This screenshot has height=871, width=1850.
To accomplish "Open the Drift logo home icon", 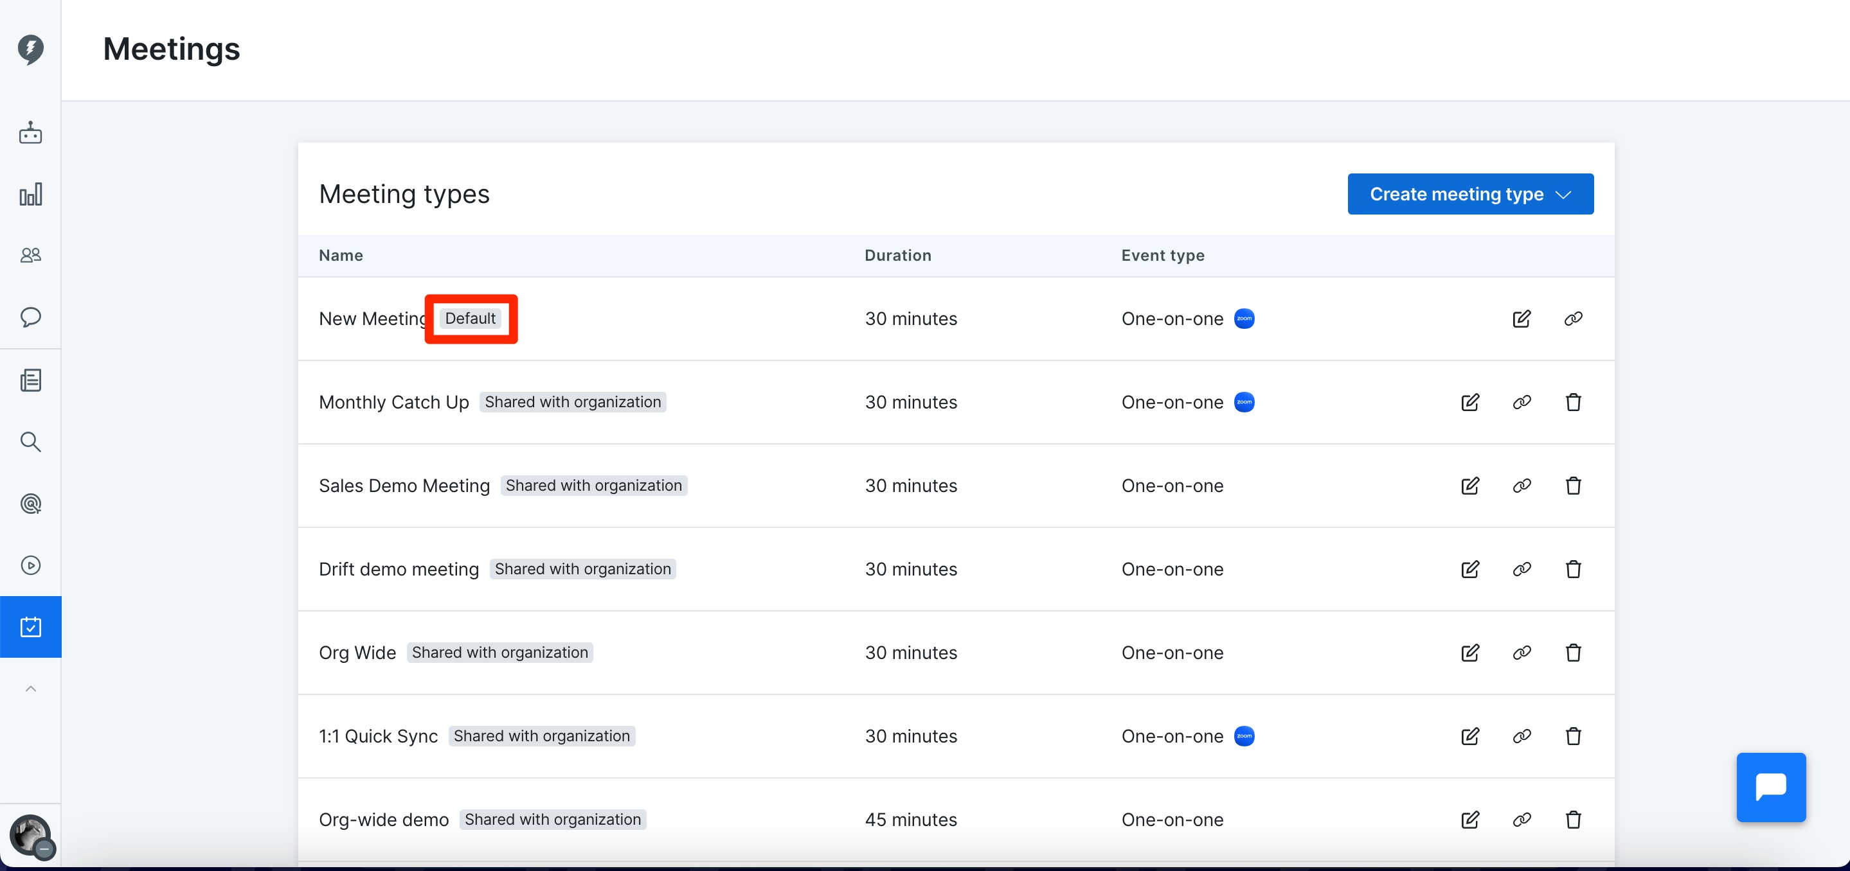I will click(30, 49).
